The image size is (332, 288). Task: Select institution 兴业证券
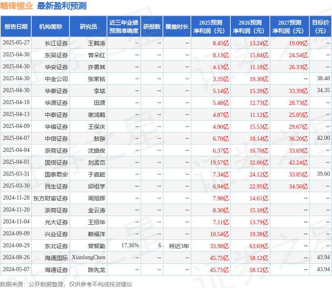click(x=56, y=234)
